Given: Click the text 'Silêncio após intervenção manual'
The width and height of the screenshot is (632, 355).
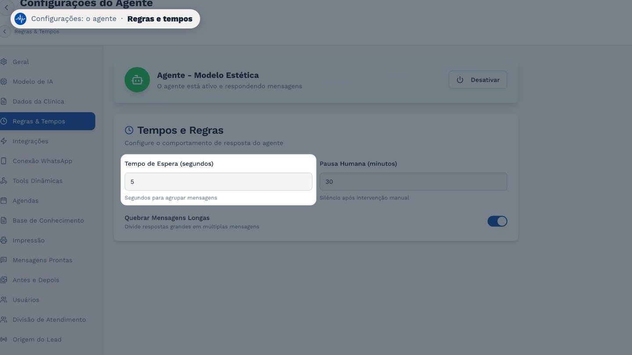Looking at the screenshot, I should click(364, 198).
